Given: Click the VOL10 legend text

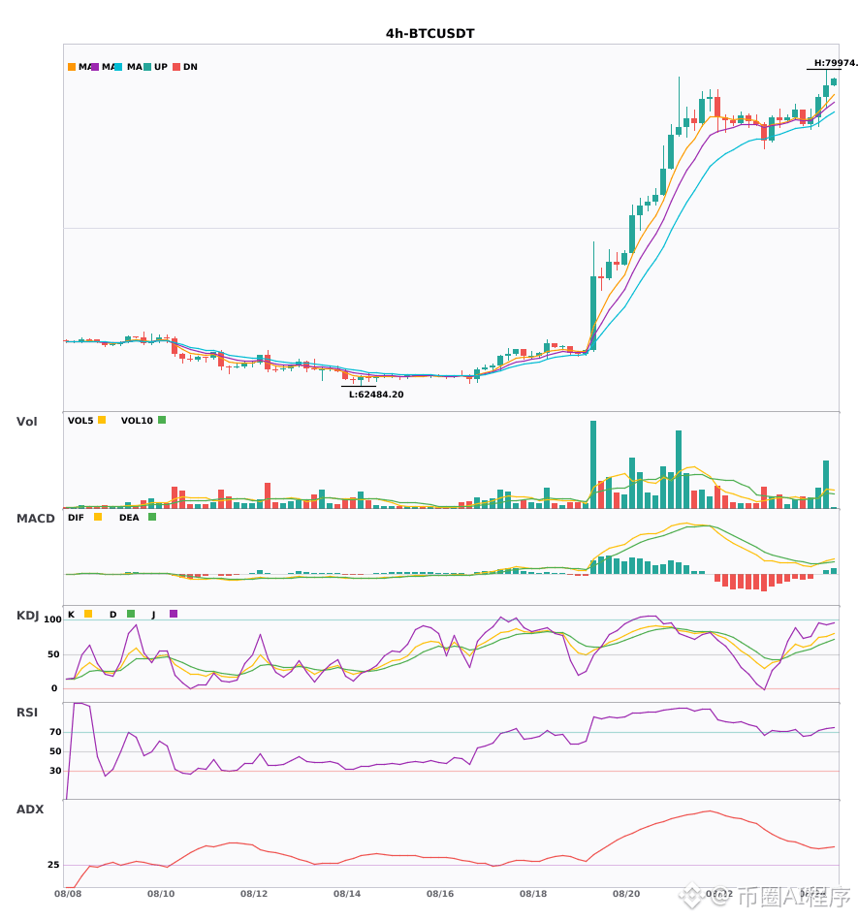Looking at the screenshot, I should click(x=137, y=421).
